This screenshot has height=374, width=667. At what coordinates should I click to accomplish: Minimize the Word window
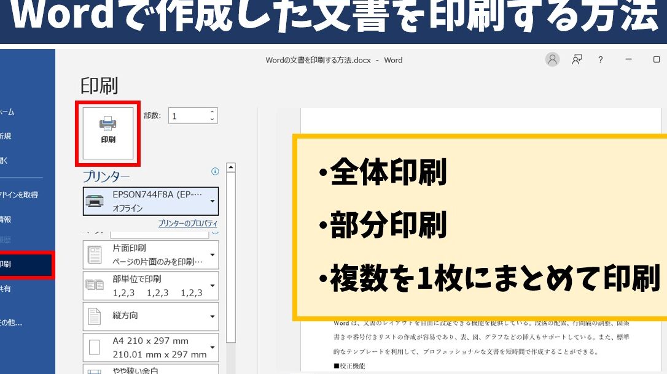629,59
